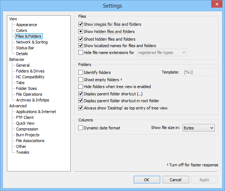This screenshot has width=225, height=191.
Task: Select NC Compatibility page
Action: 30,77
